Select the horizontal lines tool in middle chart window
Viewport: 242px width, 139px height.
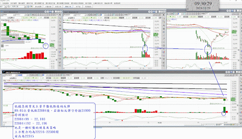click(164, 29)
